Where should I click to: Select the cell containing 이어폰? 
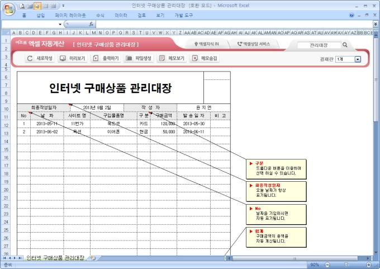click(x=113, y=132)
